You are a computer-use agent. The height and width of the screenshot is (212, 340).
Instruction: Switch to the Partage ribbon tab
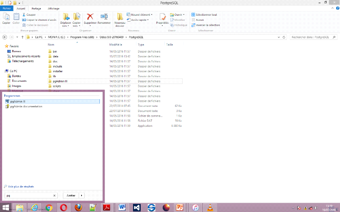click(x=36, y=8)
